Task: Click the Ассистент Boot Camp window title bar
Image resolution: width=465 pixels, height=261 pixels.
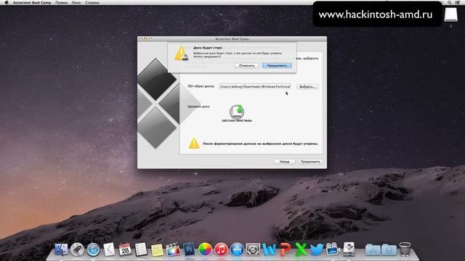Action: [x=232, y=38]
